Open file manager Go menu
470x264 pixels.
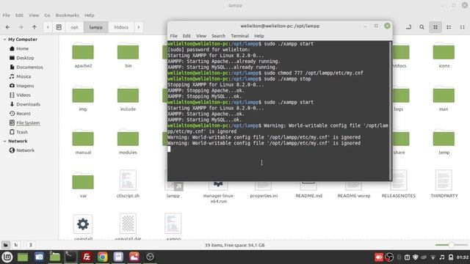(47, 15)
